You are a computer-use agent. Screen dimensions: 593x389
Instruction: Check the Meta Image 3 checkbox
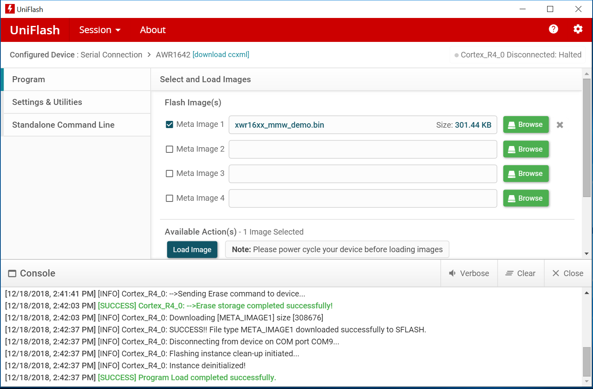pyautogui.click(x=169, y=174)
